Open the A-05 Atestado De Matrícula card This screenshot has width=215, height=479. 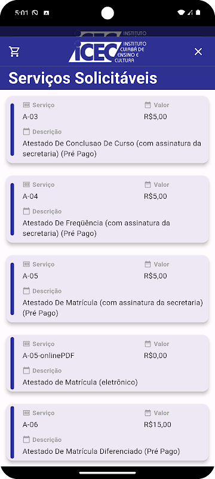[x=107, y=289]
